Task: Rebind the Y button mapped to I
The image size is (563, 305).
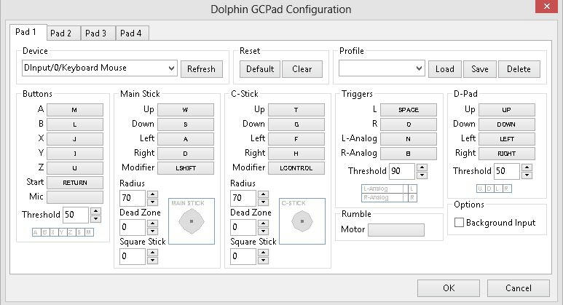Action: tap(75, 154)
